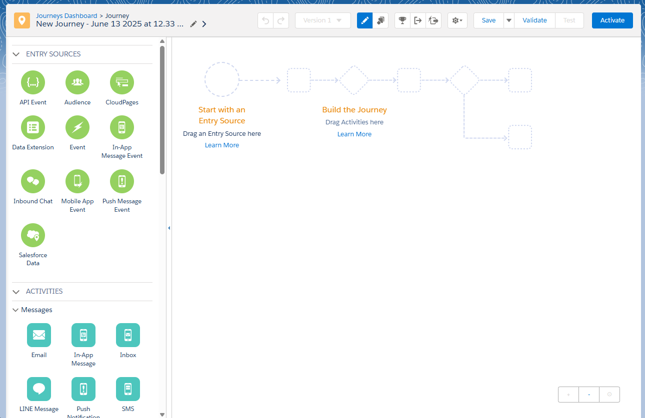The image size is (645, 418).
Task: Click Learn More under Entry Source
Action: [222, 145]
